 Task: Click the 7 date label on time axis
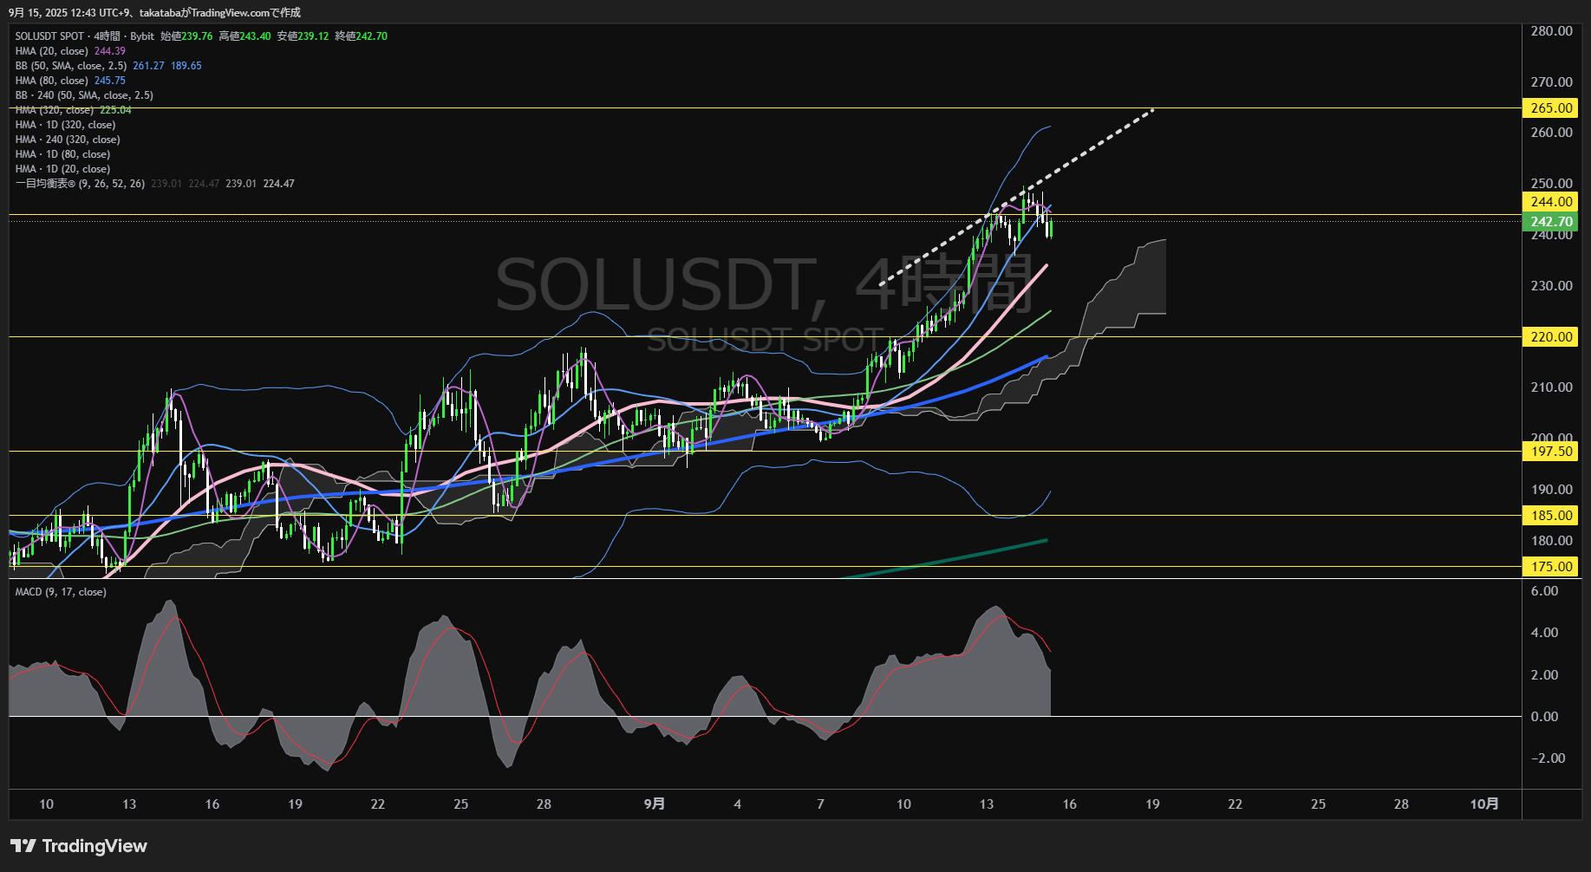820,804
